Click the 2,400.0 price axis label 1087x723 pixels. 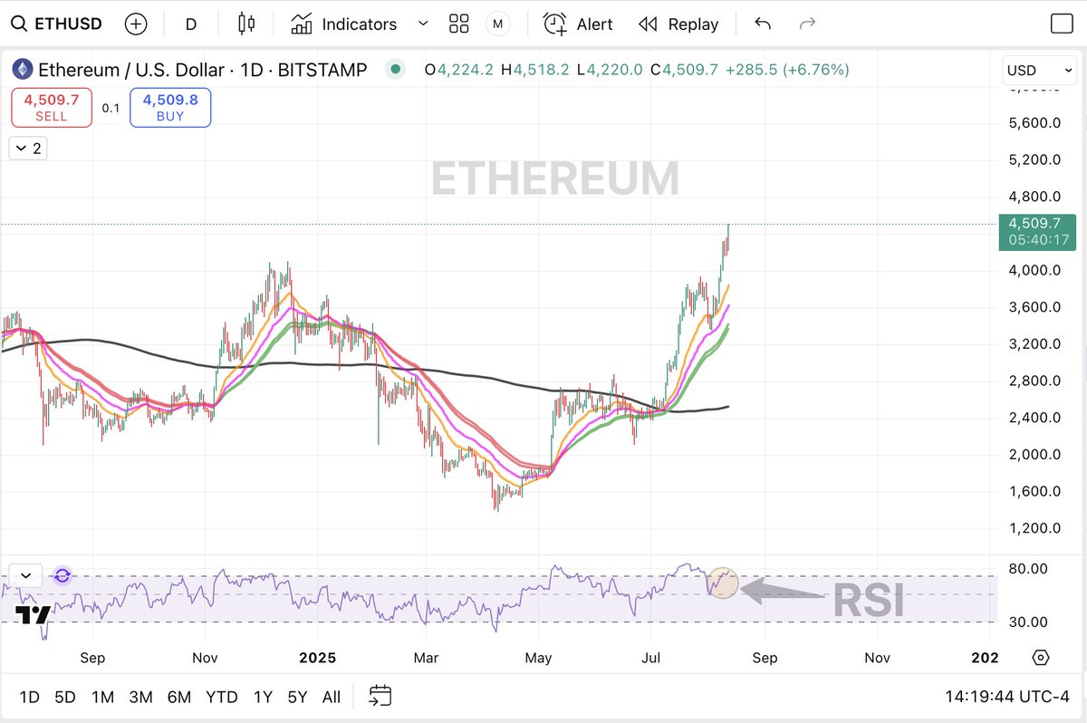coord(1034,418)
